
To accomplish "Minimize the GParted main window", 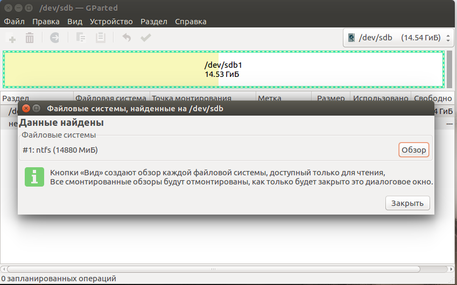I will click(18, 8).
